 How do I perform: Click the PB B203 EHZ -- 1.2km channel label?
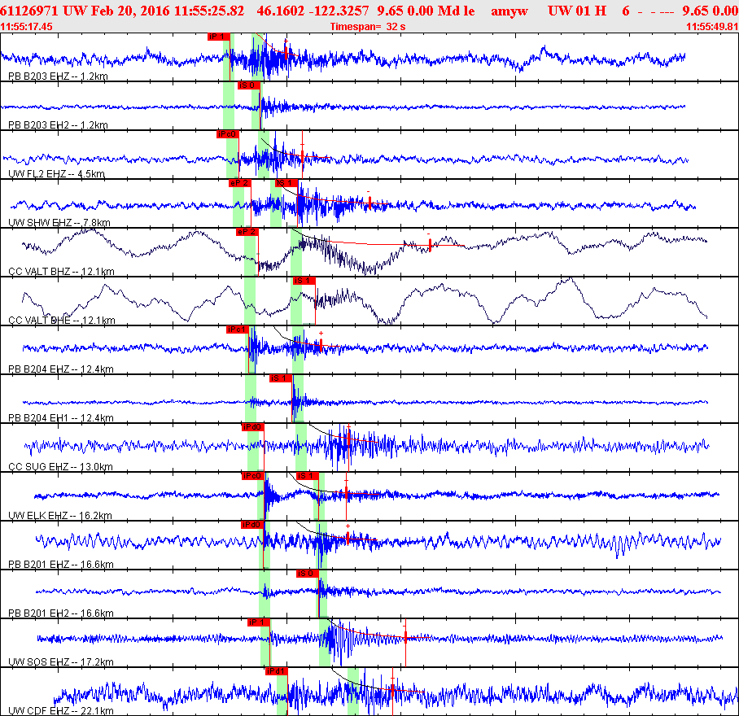58,76
